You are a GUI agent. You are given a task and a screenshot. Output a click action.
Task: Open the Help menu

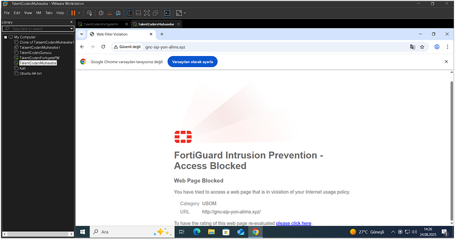[60, 13]
